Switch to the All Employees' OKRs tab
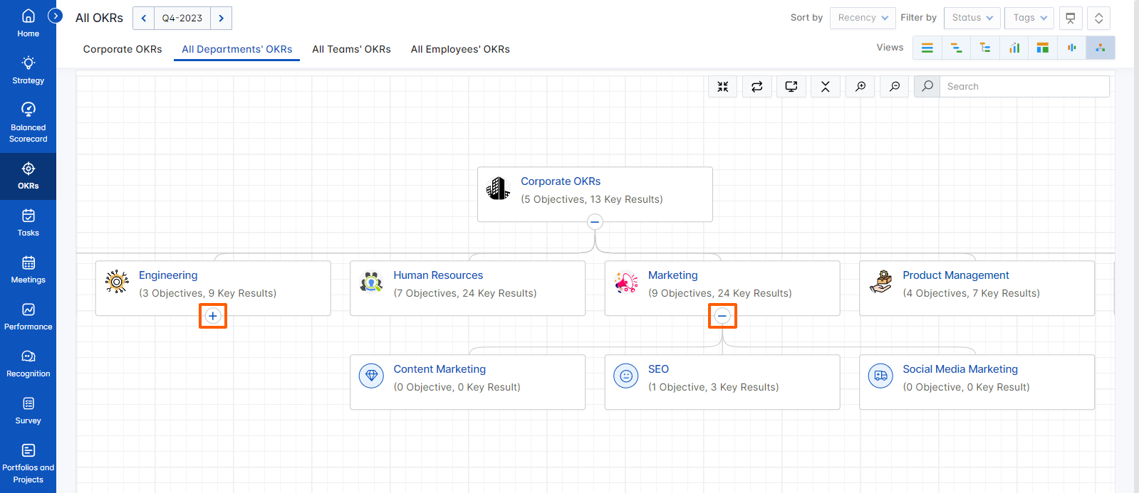 460,49
